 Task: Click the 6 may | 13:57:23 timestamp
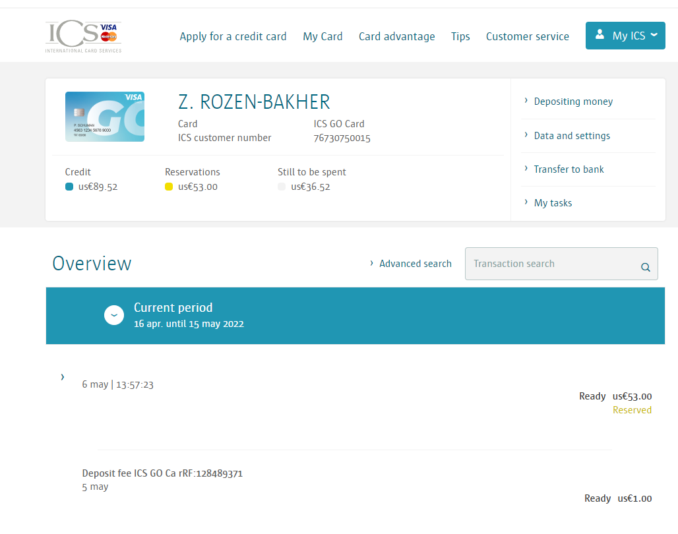(117, 385)
